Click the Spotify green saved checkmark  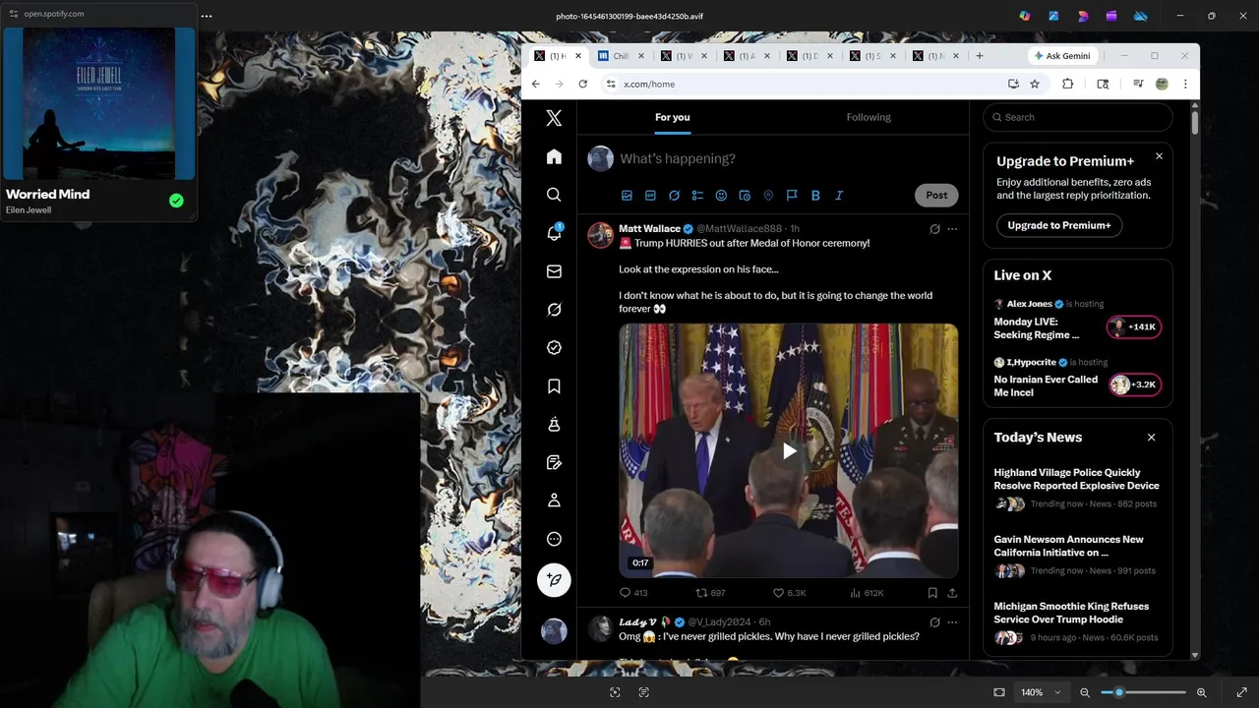point(176,201)
